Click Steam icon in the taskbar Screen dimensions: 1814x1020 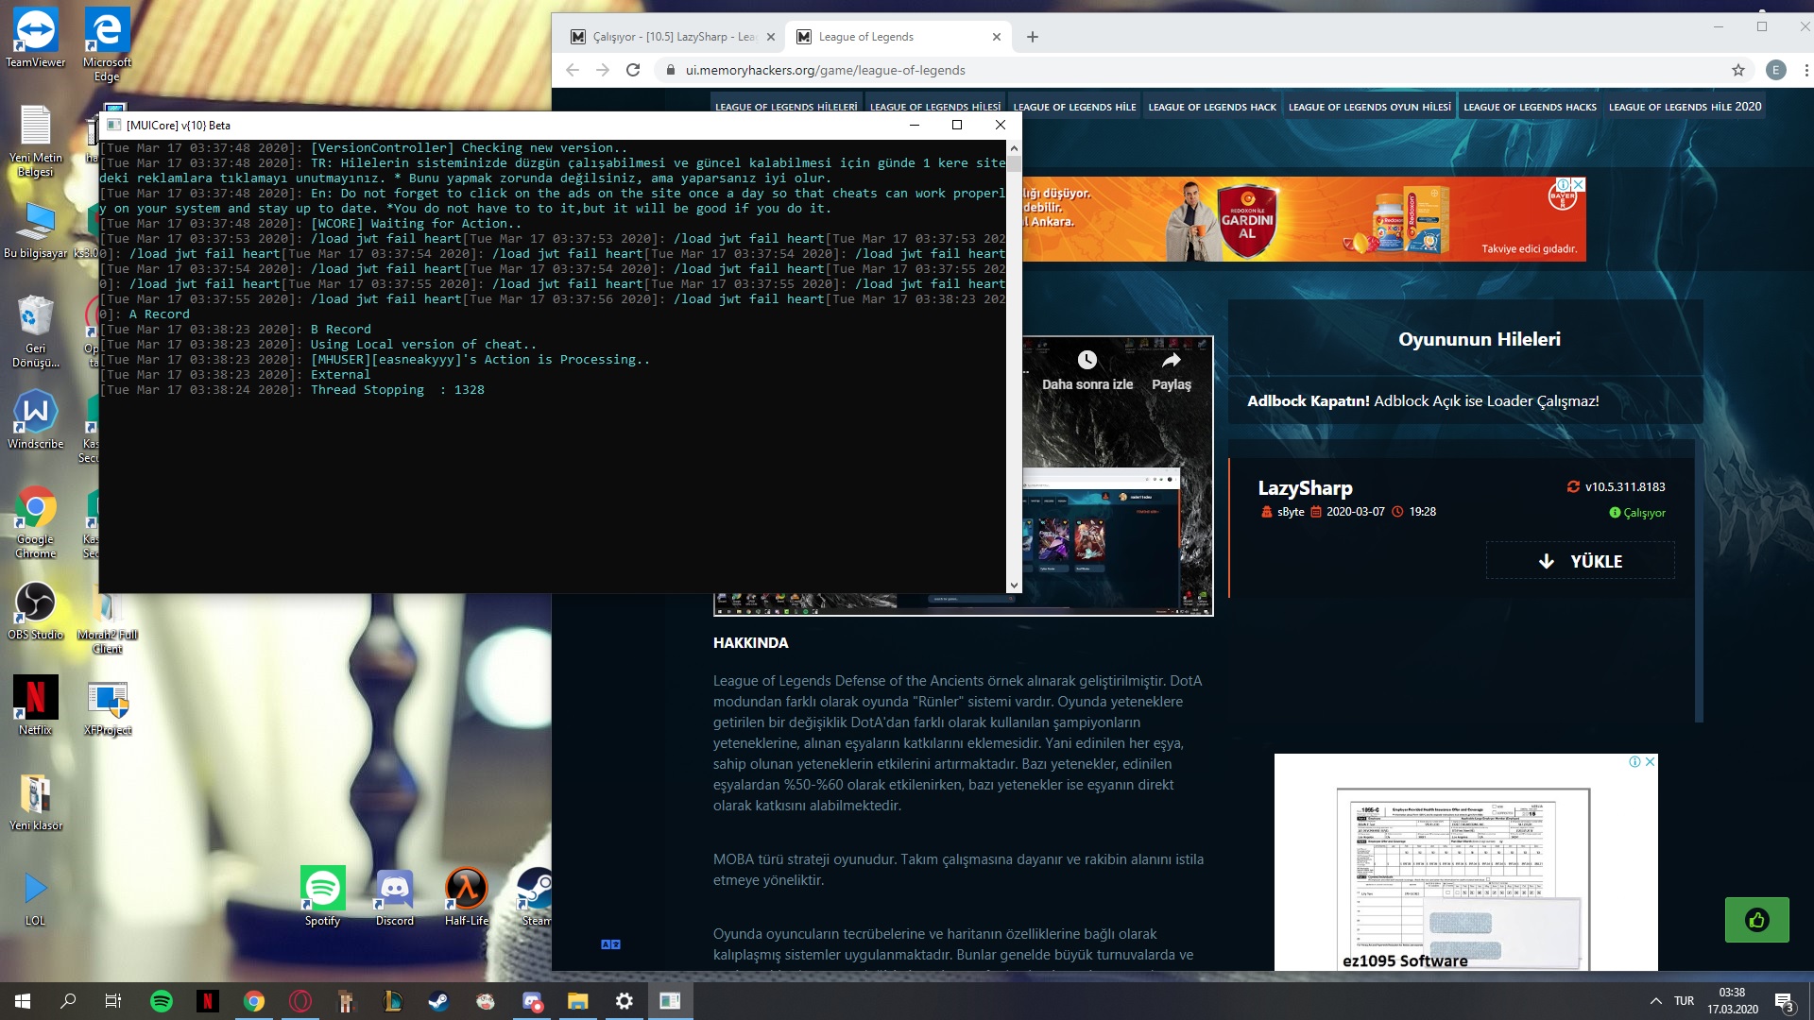(439, 1001)
